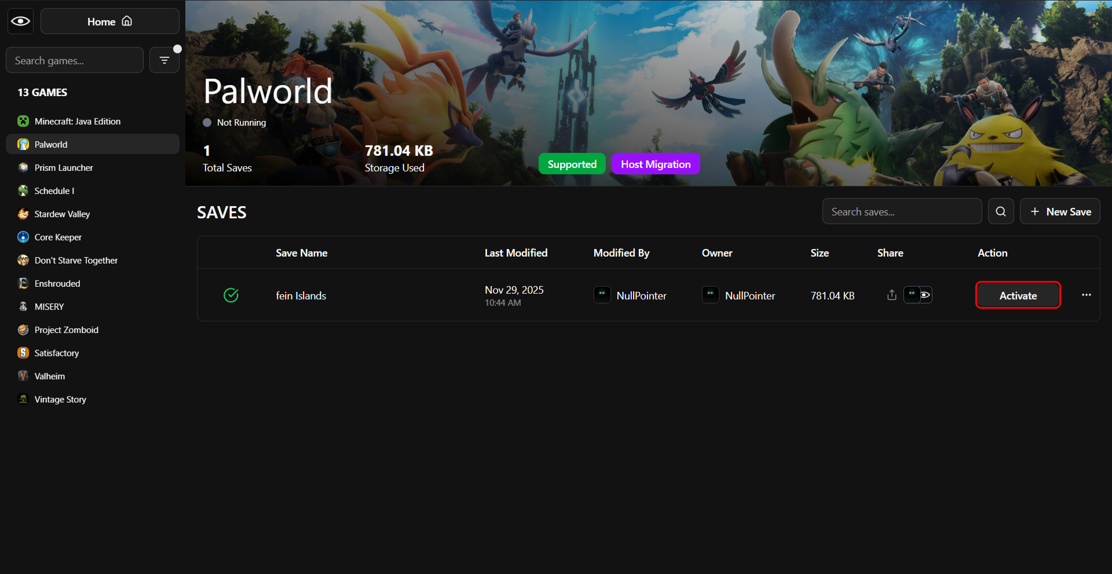Click the Prism Launcher icon

23,167
